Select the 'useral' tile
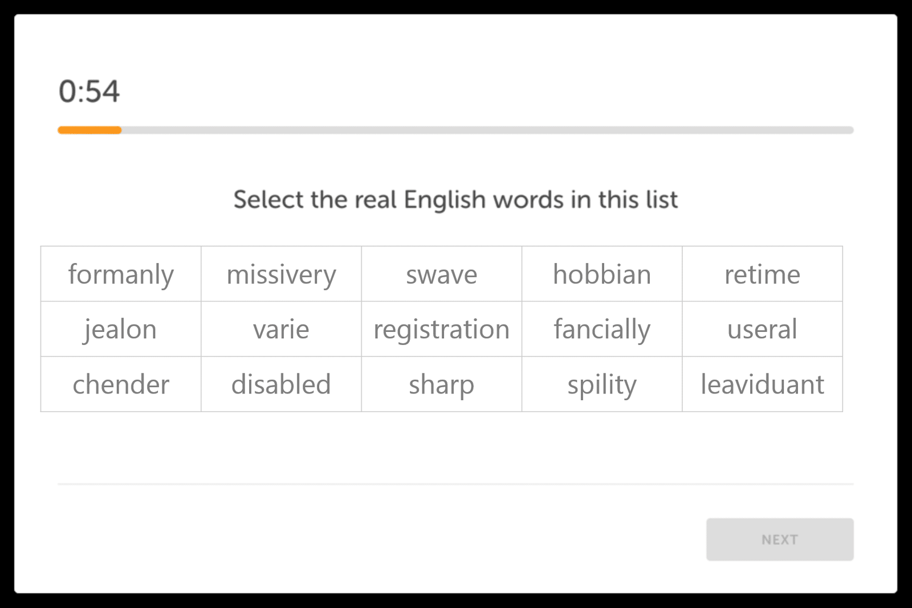Image resolution: width=912 pixels, height=608 pixels. point(762,329)
